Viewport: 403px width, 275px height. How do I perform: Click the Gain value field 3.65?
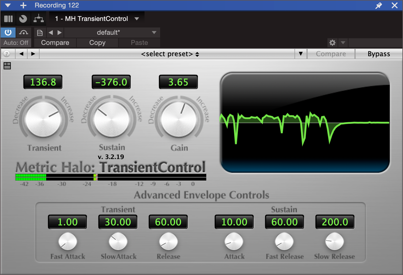(178, 82)
